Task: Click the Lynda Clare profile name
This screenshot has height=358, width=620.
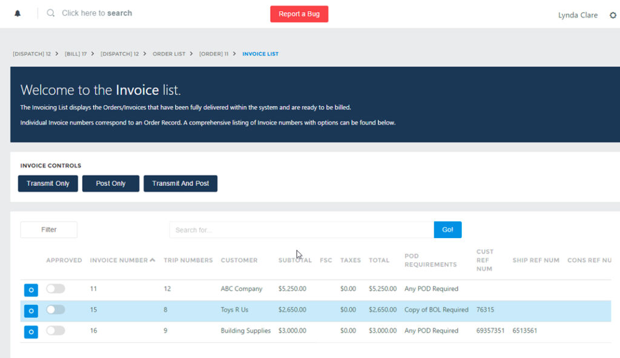Action: [x=578, y=15]
